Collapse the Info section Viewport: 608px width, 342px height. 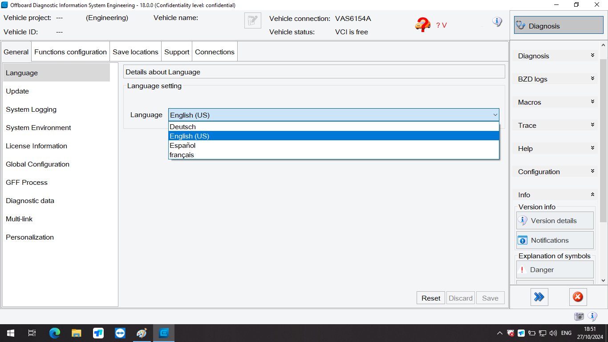[592, 195]
